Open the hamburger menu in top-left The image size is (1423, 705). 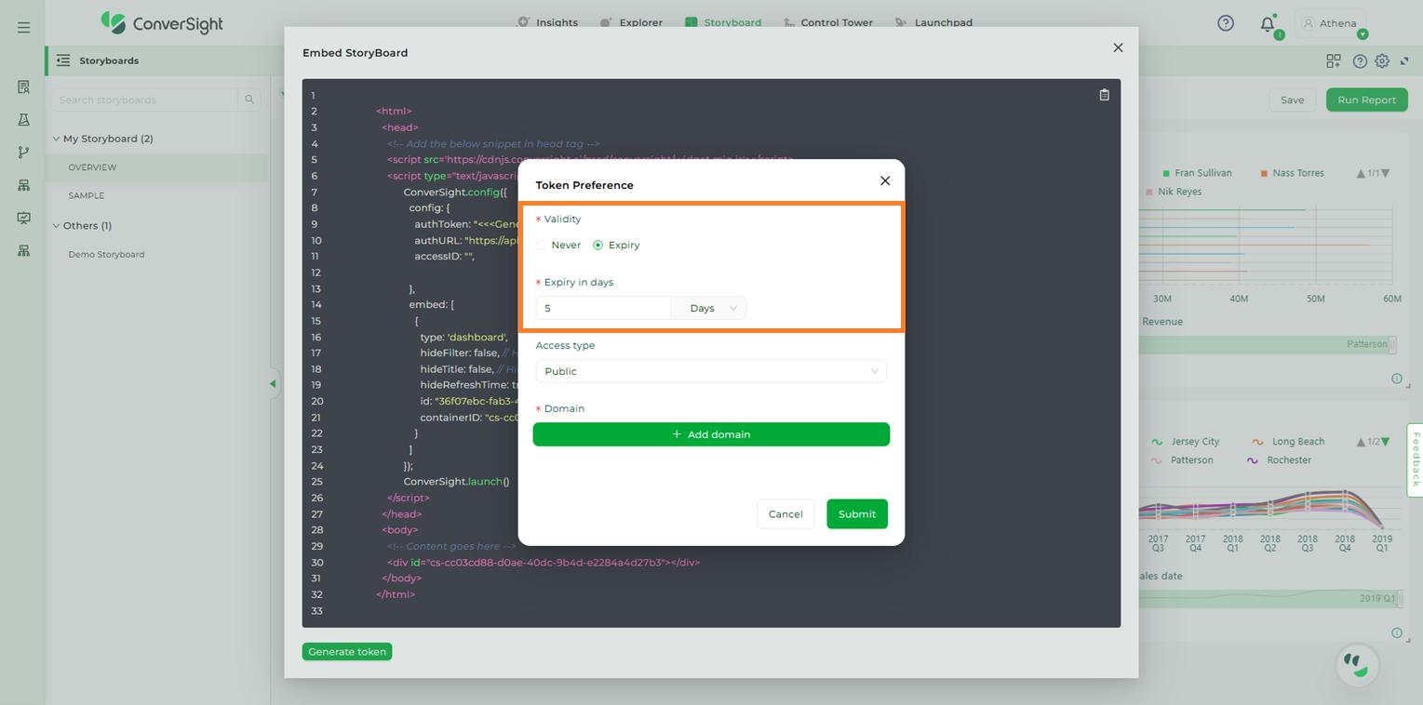pyautogui.click(x=23, y=28)
